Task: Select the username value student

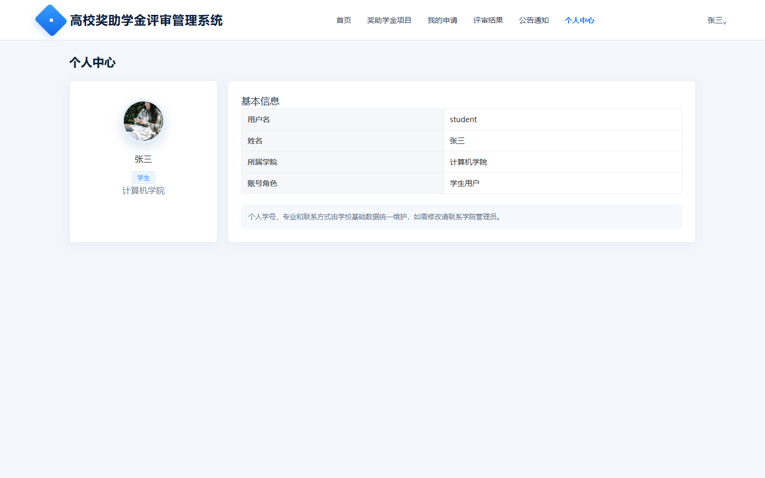Action: 463,119
